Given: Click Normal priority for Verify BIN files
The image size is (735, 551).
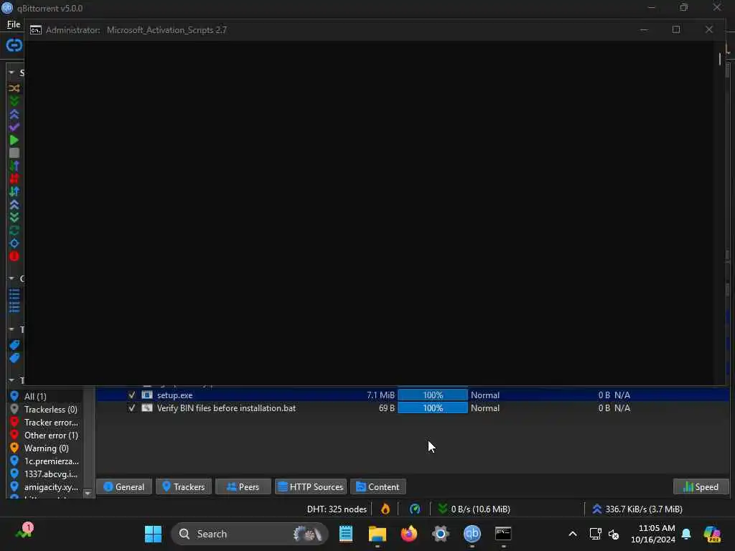Looking at the screenshot, I should click(x=485, y=408).
